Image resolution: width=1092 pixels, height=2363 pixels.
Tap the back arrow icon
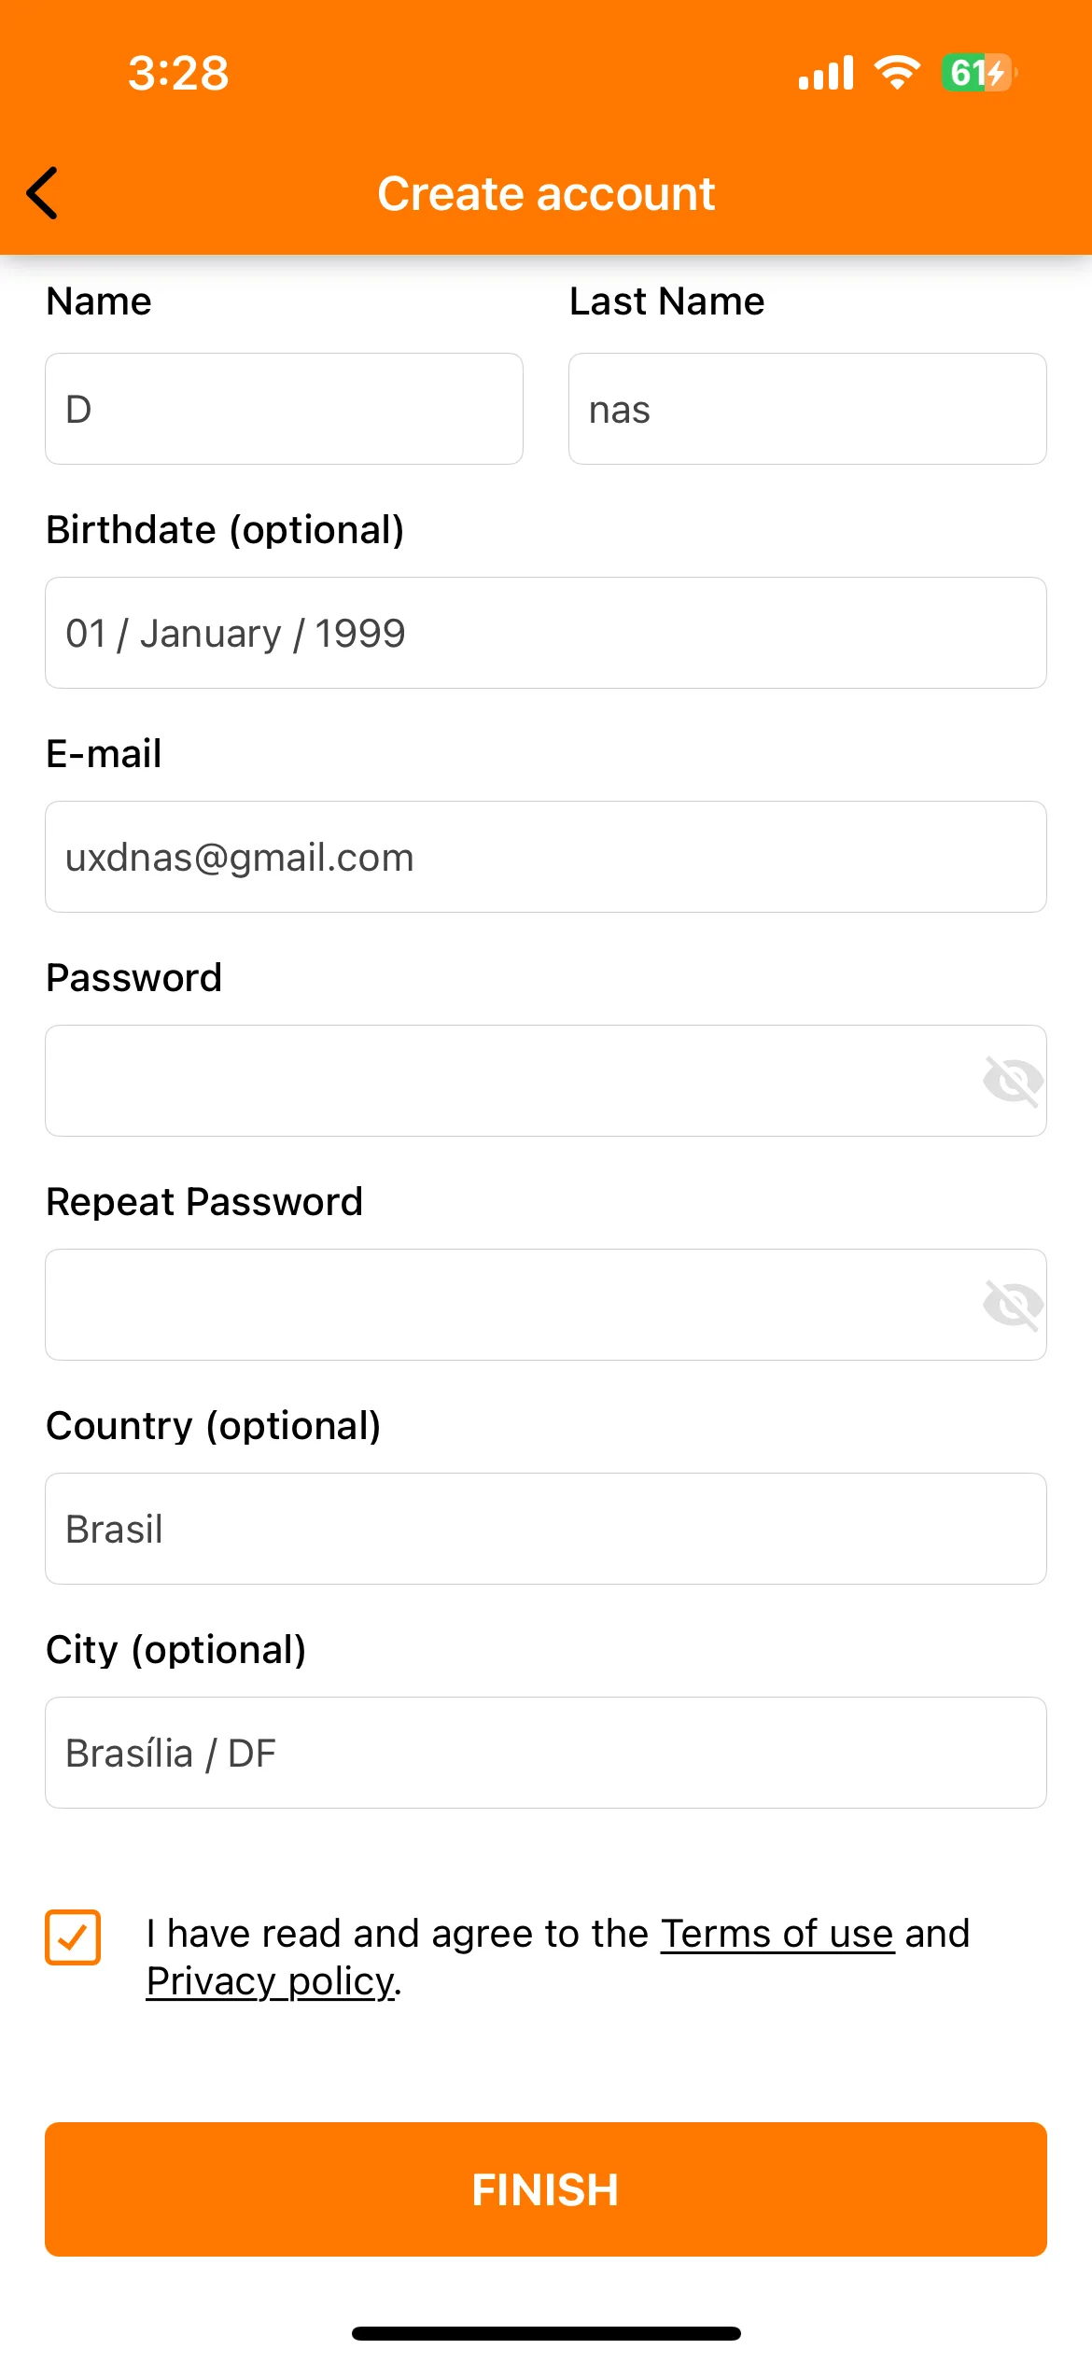click(43, 193)
